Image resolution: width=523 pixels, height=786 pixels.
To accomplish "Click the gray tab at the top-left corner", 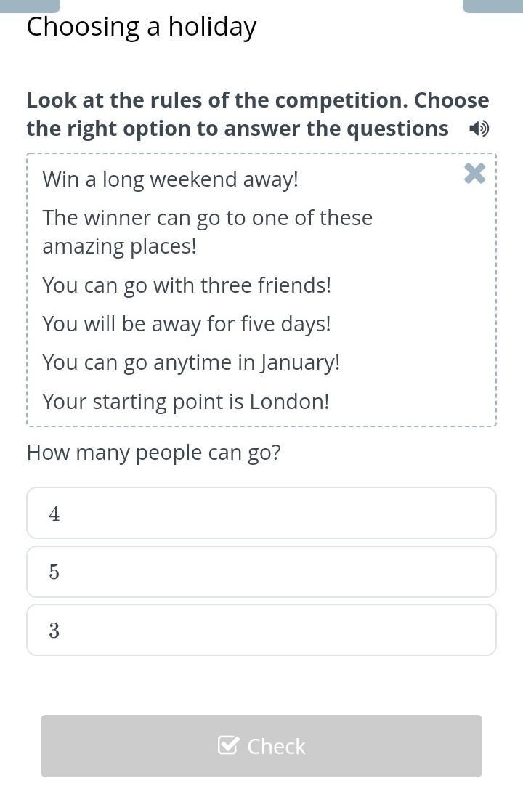I will [x=30, y=6].
